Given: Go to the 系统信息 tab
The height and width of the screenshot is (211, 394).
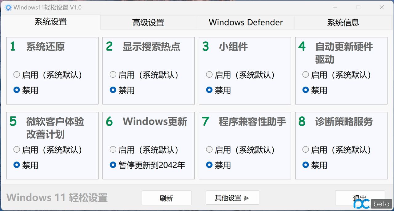Looking at the screenshot, I should [x=343, y=23].
